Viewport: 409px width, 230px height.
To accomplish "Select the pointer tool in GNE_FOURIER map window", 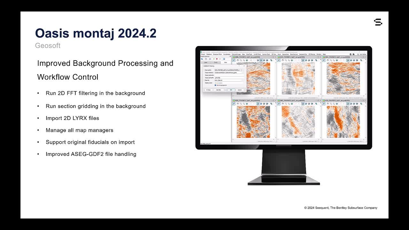I will 279,104.
